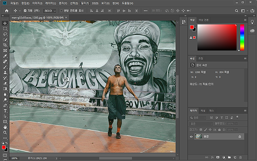Toggle lock all icon in layers panel

pos(219,130)
